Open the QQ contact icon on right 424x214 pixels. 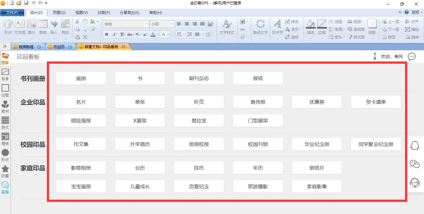click(415, 145)
